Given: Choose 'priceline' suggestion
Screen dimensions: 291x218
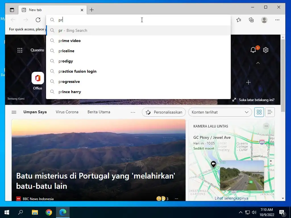Looking at the screenshot, I should (x=138, y=51).
